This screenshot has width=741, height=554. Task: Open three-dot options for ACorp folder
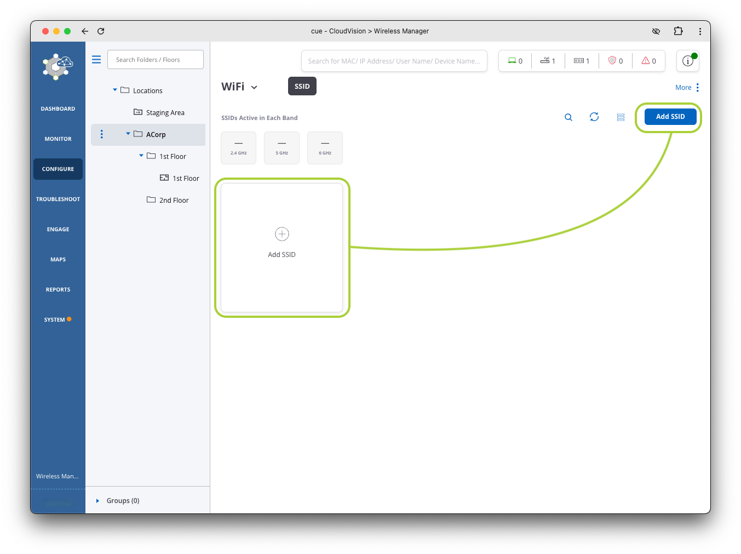pos(102,134)
